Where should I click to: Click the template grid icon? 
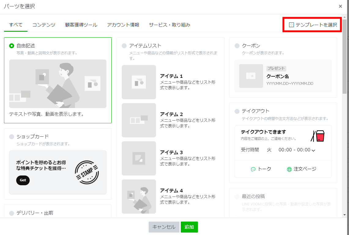coord(291,25)
